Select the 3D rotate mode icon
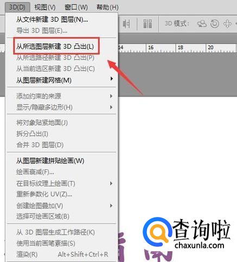237x262 pixels. point(202,24)
